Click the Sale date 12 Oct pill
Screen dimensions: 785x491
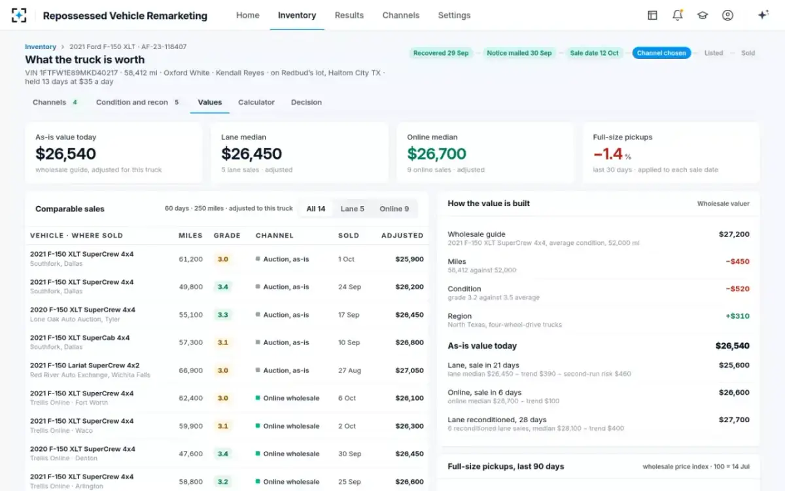coord(594,53)
